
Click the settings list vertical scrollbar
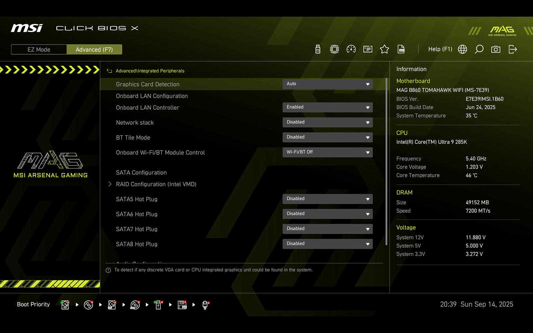tap(386, 162)
